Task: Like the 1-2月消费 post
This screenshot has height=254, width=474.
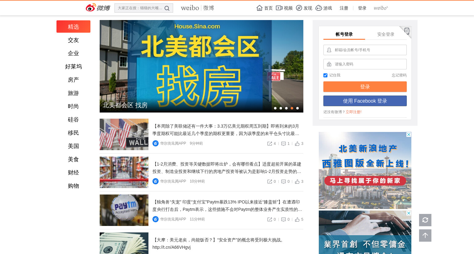Action: pos(297,182)
